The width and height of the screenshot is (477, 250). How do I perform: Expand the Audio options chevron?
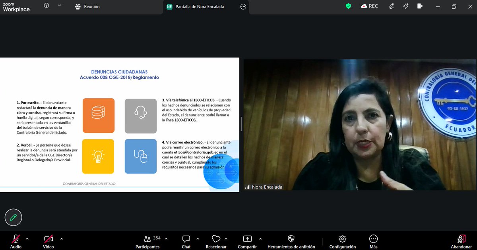pos(27,239)
